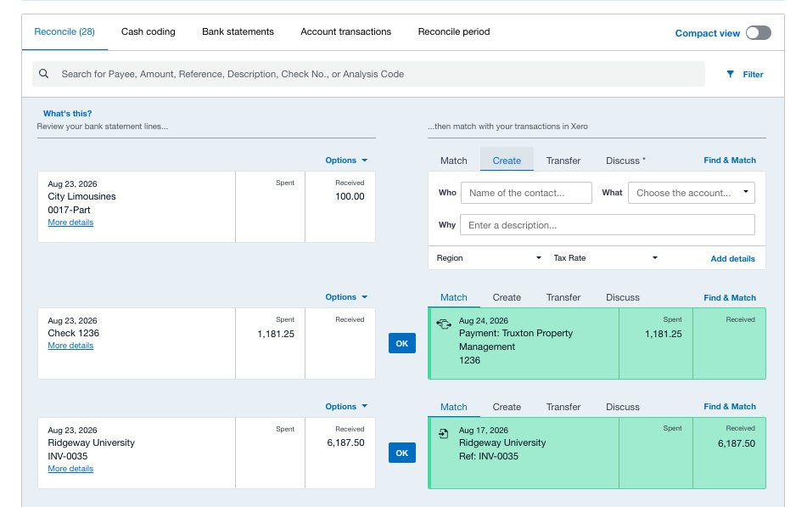Click the What's this? help link

(x=67, y=113)
